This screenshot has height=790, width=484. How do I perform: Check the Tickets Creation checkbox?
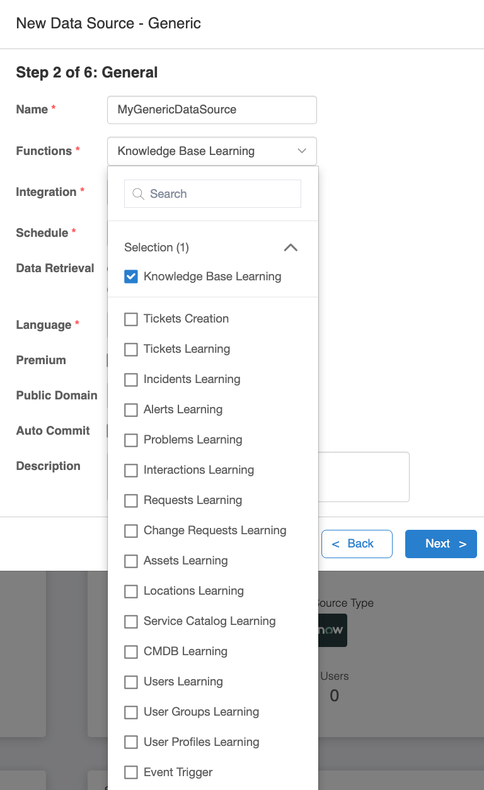click(x=131, y=319)
